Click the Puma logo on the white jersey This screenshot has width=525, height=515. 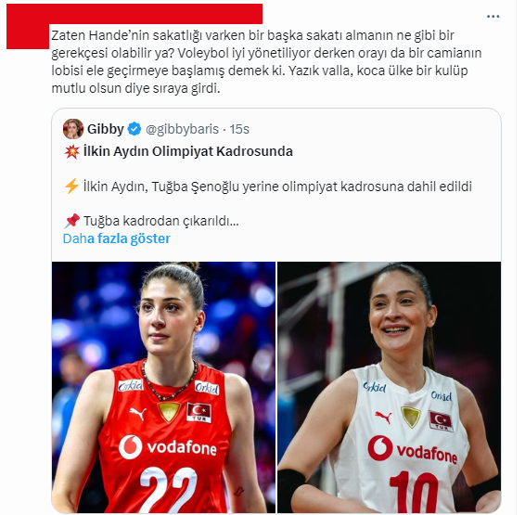[x=384, y=418]
